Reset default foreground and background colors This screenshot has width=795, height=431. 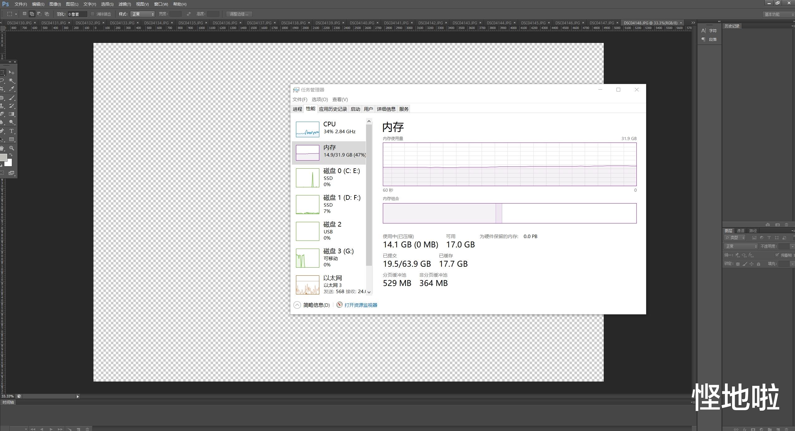coord(1,165)
